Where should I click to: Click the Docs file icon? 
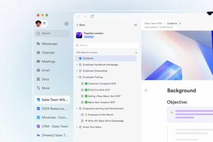pyautogui.click(x=38, y=79)
